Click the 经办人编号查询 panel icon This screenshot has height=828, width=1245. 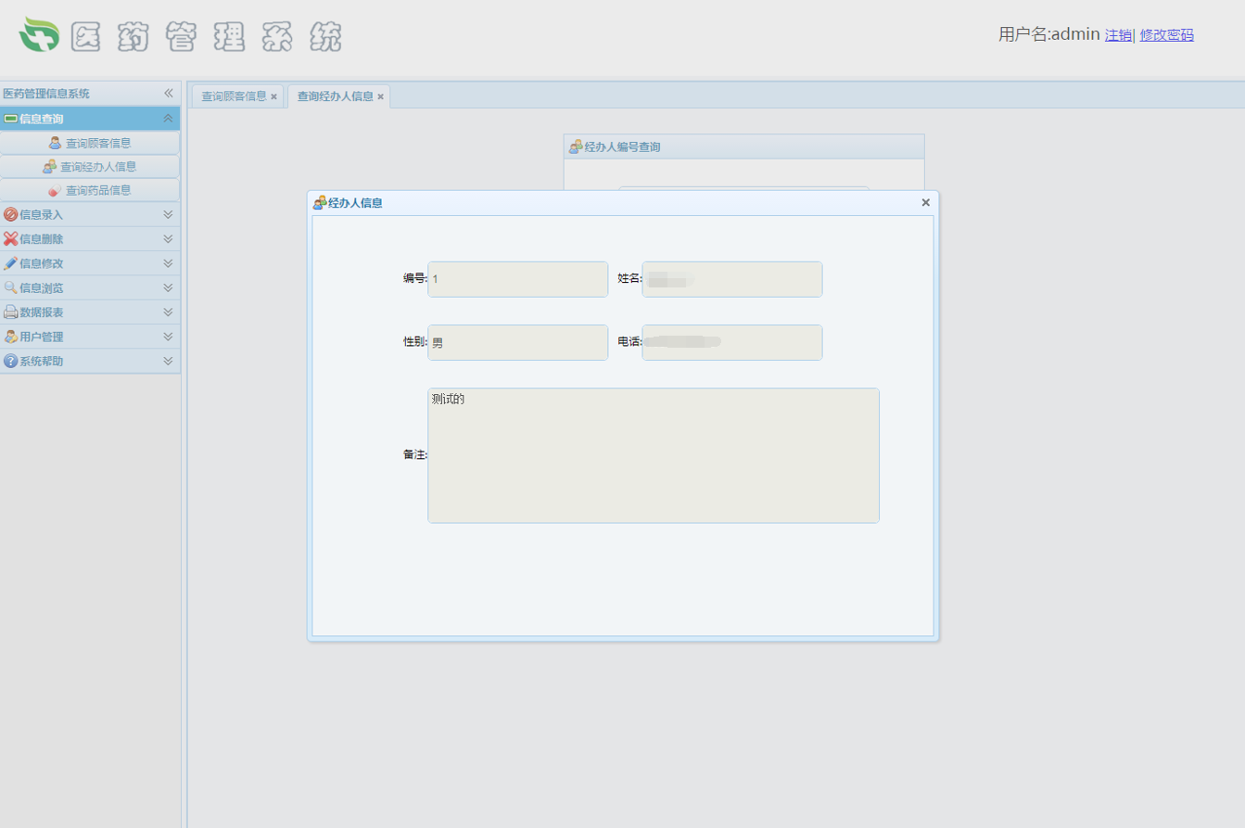[576, 146]
